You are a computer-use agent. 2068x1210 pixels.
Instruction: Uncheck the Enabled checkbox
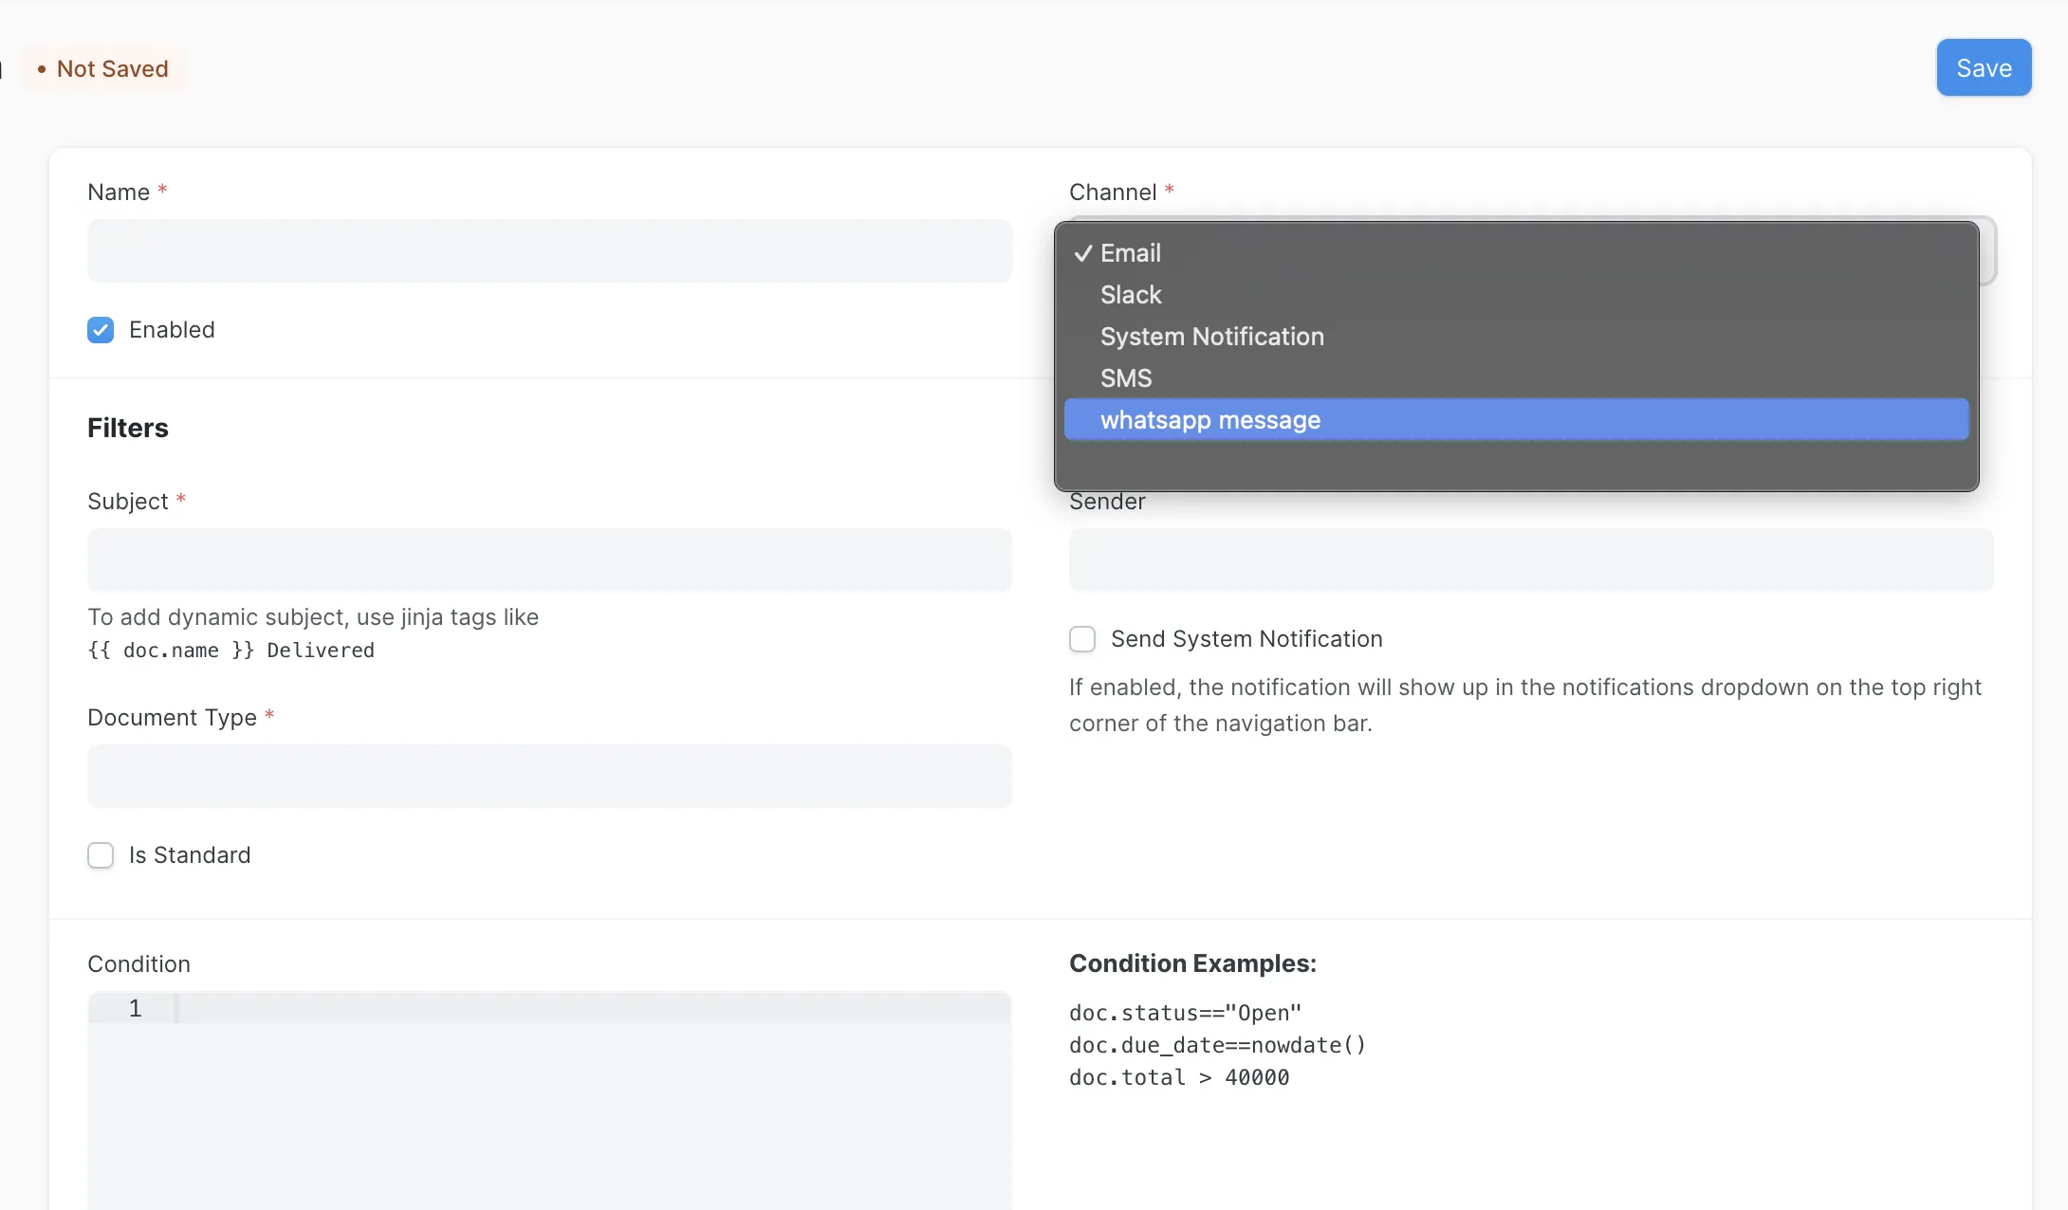101,330
